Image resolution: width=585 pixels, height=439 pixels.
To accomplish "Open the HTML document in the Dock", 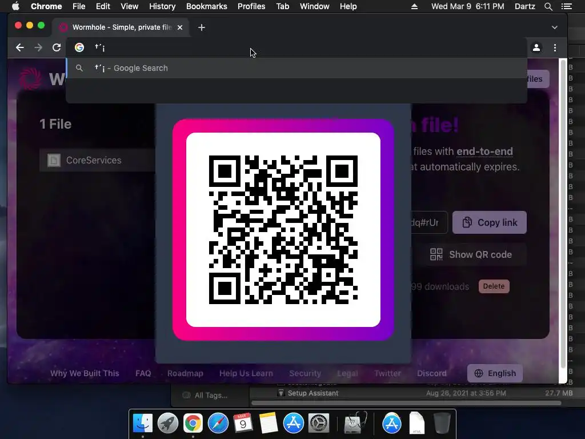I will (416, 424).
